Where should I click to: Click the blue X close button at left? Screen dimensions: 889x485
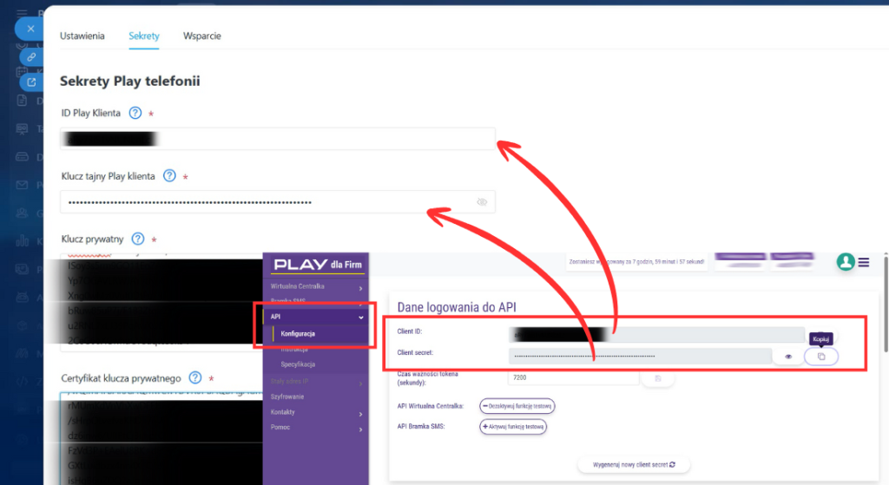pos(30,29)
